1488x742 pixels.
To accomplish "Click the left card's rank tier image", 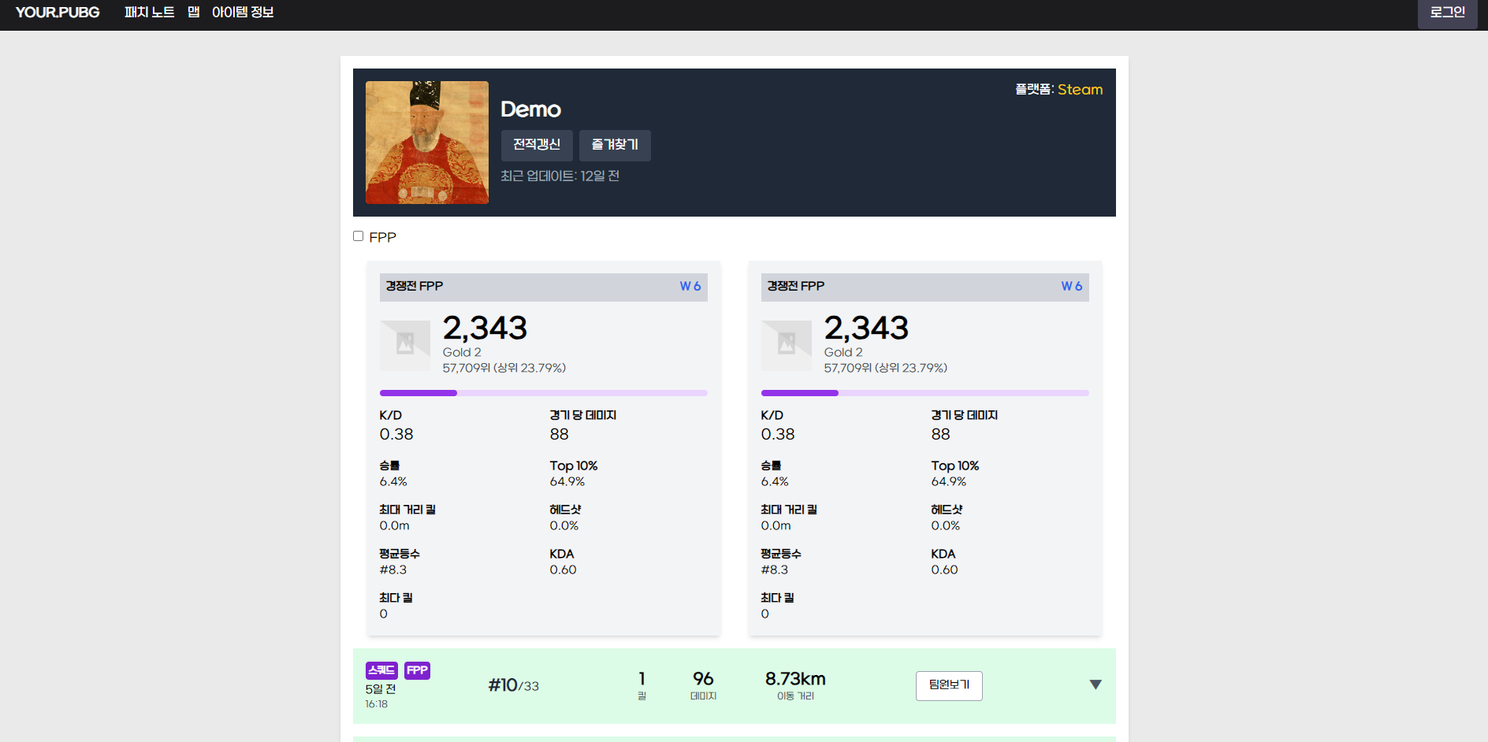I will [405, 344].
